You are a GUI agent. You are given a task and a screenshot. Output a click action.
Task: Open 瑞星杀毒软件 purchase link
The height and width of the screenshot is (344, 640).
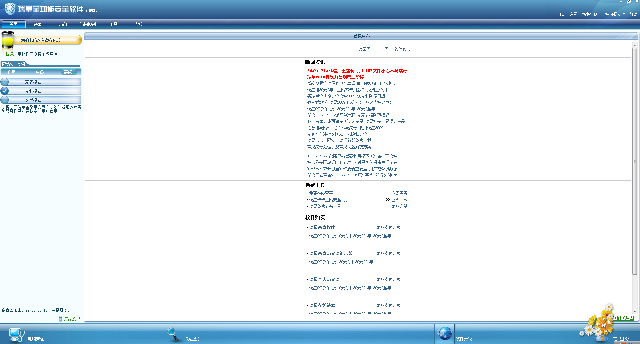pos(322,227)
